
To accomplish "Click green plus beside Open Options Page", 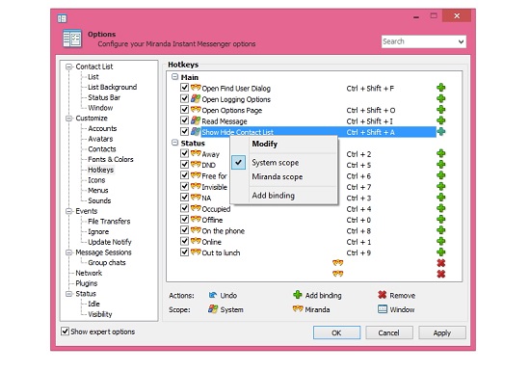I will [x=440, y=110].
